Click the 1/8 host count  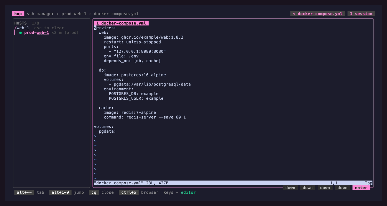pos(35,23)
